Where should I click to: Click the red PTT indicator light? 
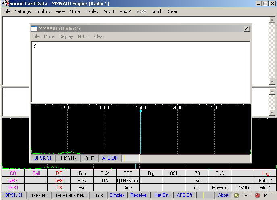click(x=258, y=195)
